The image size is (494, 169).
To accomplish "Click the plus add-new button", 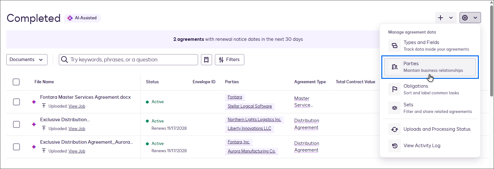I will click(x=441, y=18).
